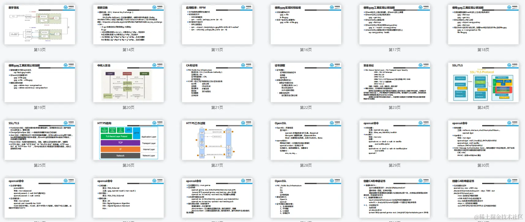Select the openssl命令 slide above 第29页
Image resolution: width=525 pixels, height=222 pixels.
click(395, 140)
